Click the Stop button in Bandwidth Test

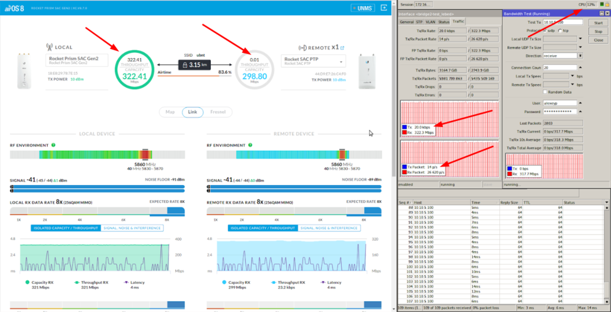[x=598, y=32]
